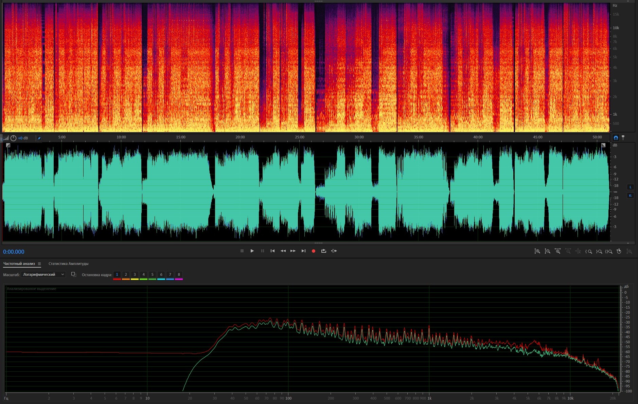Click frame hold button 1
The image size is (638, 404).
point(117,275)
